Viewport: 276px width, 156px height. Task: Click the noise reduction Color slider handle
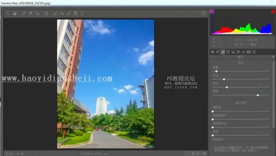[213, 135]
